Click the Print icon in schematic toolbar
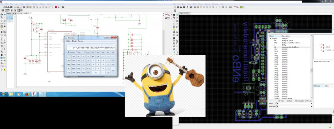 point(9,7)
